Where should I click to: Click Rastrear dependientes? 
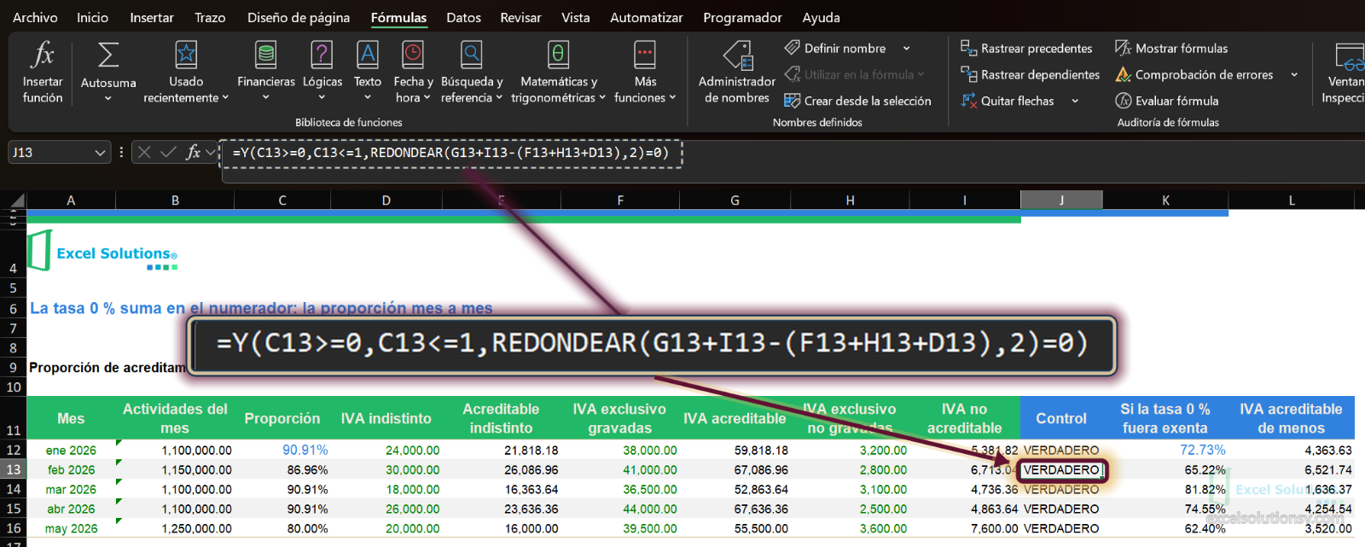pyautogui.click(x=1031, y=74)
